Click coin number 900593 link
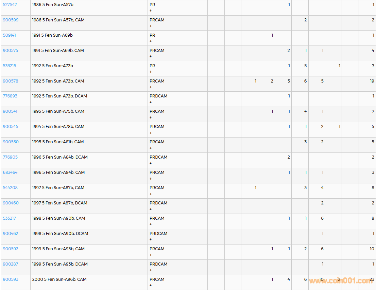Viewport: 377px width, 290px height. point(11,279)
